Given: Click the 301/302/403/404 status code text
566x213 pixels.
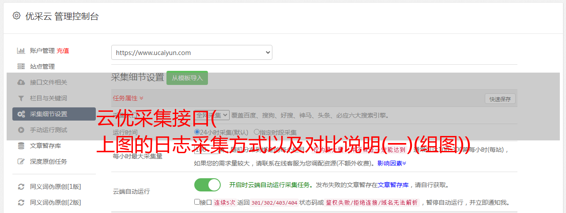Looking at the screenshot, I should 274,202.
